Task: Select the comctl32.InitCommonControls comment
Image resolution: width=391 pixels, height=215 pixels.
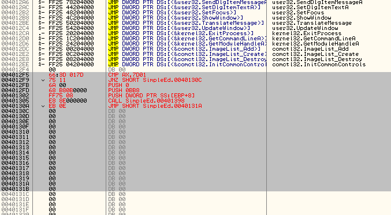Action: (x=319, y=65)
